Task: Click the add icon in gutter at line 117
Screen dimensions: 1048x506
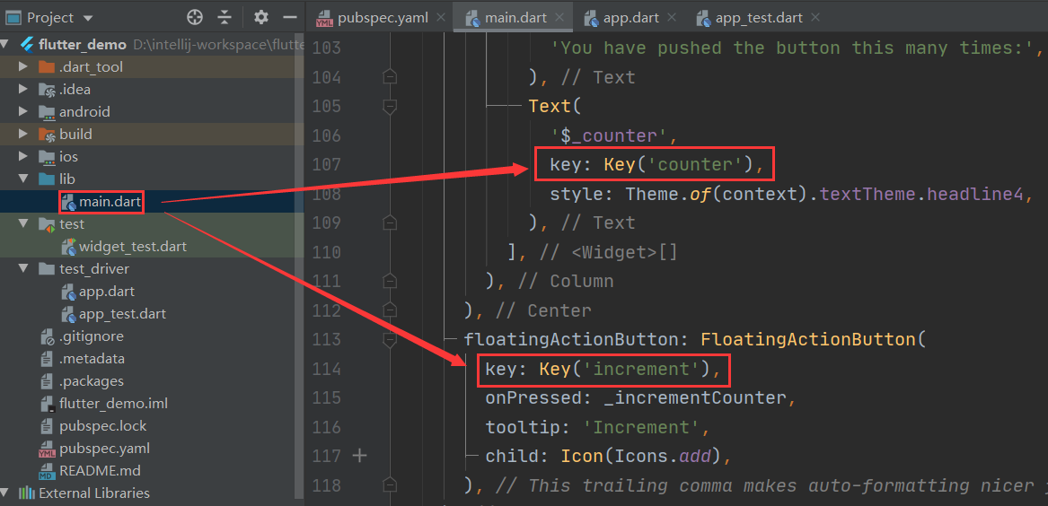Action: tap(360, 456)
